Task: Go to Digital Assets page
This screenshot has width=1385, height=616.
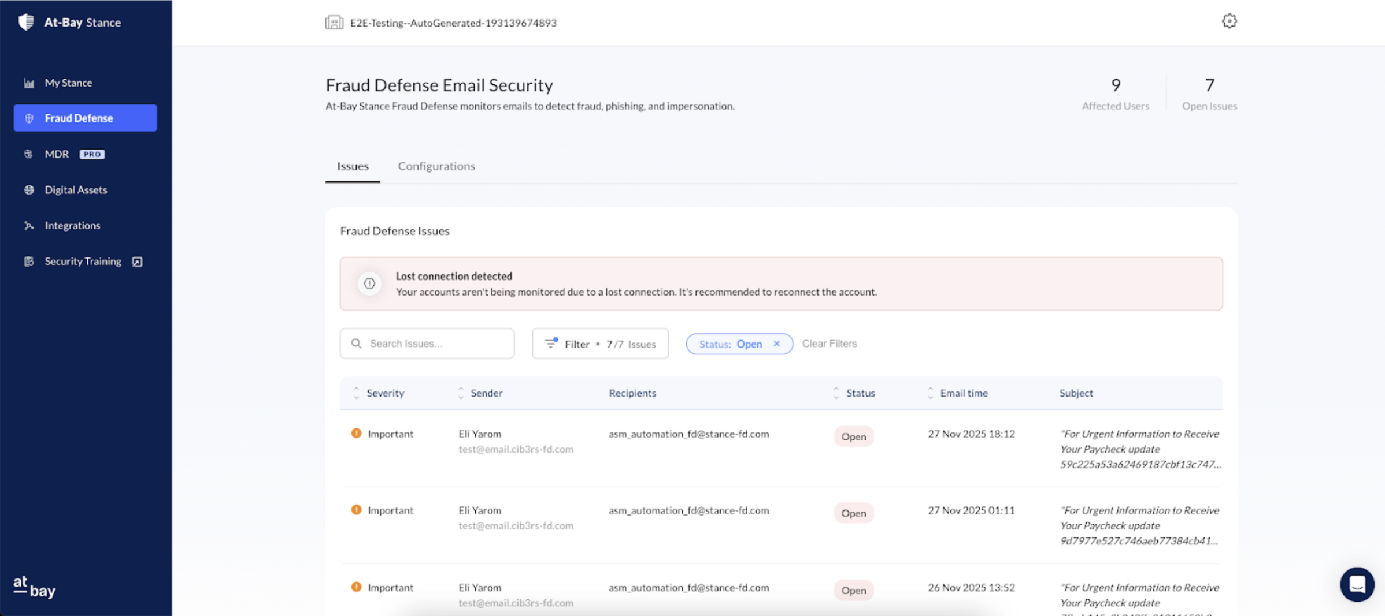Action: click(76, 190)
